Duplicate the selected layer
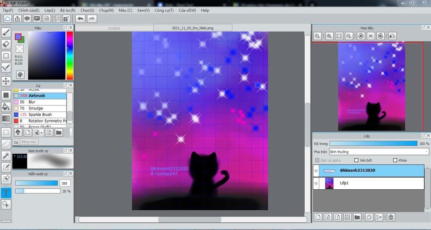Viewport: 431px width, 230px height. (369, 217)
